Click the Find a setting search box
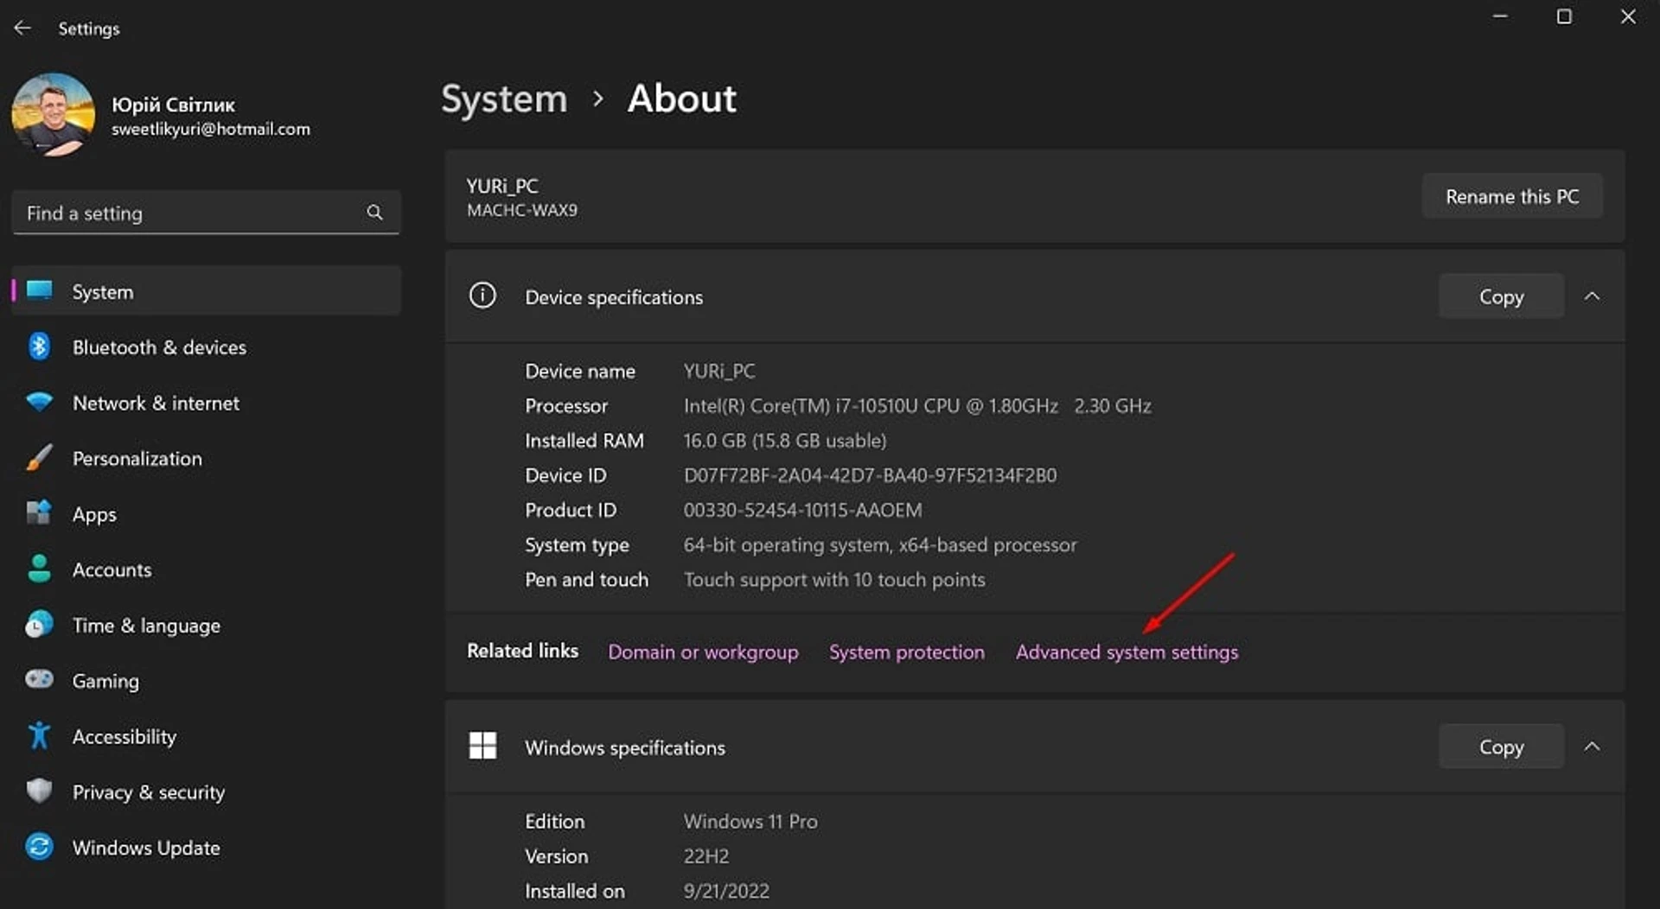This screenshot has width=1660, height=909. click(x=206, y=213)
